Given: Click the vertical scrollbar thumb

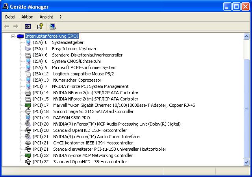Looking at the screenshot, I should [x=246, y=109].
